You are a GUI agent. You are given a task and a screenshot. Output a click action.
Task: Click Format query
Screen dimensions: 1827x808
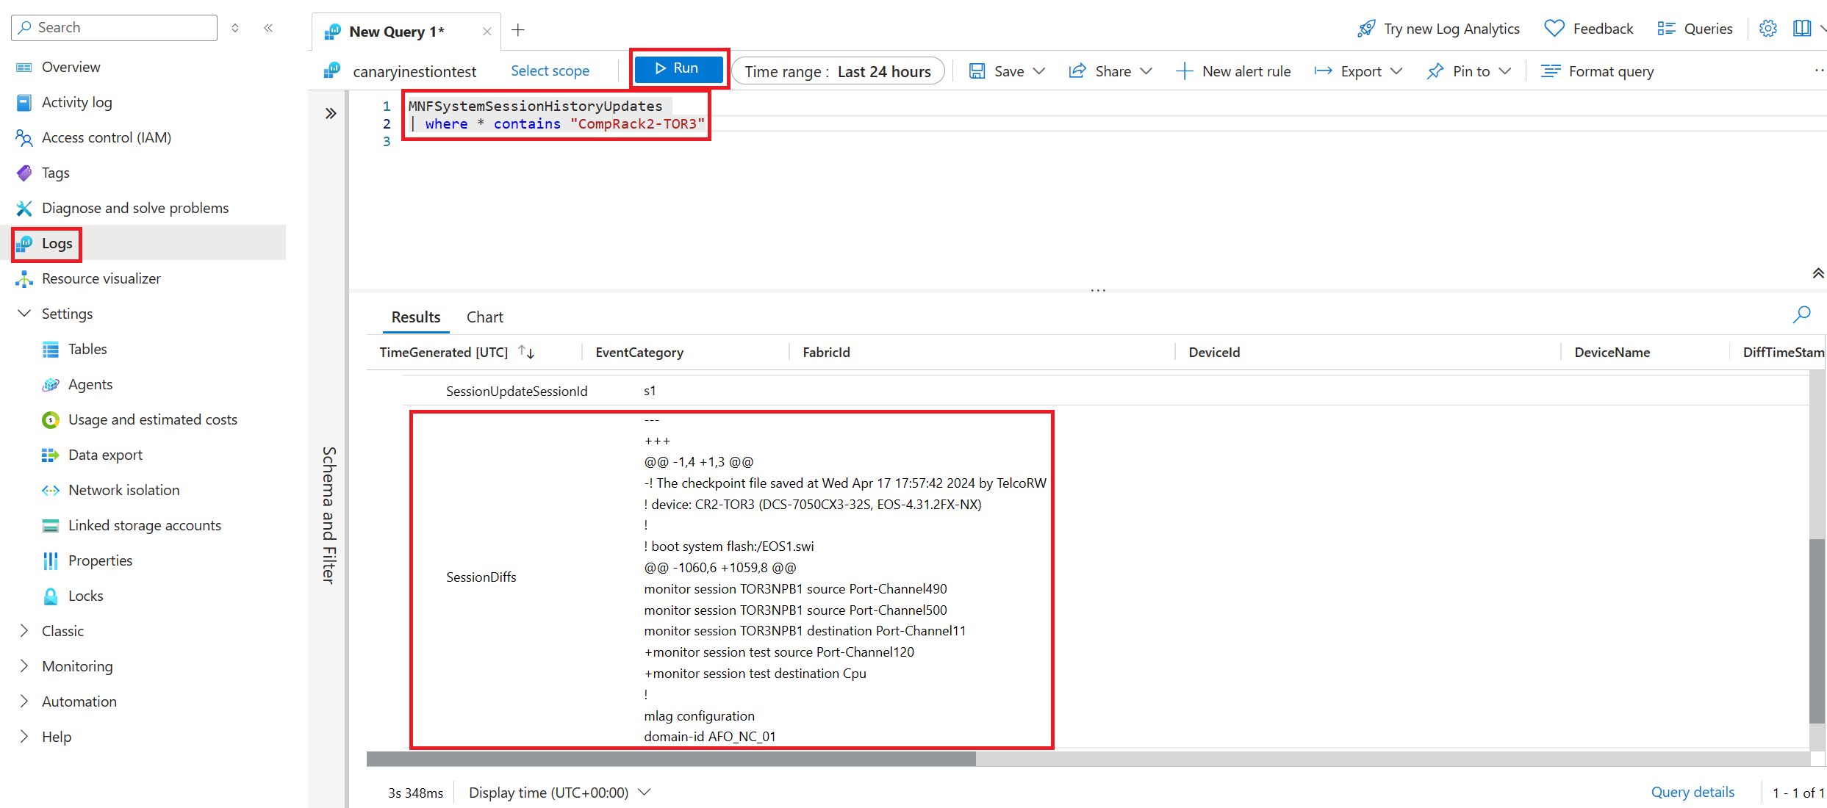click(x=1598, y=71)
